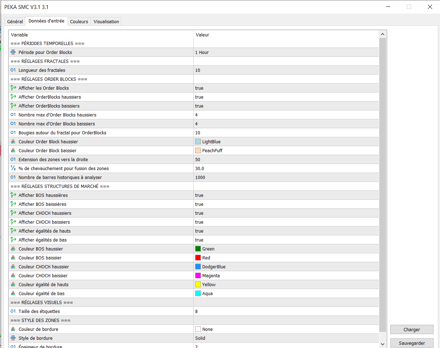Click the fraction icon beside % de chevauchement

13,168
